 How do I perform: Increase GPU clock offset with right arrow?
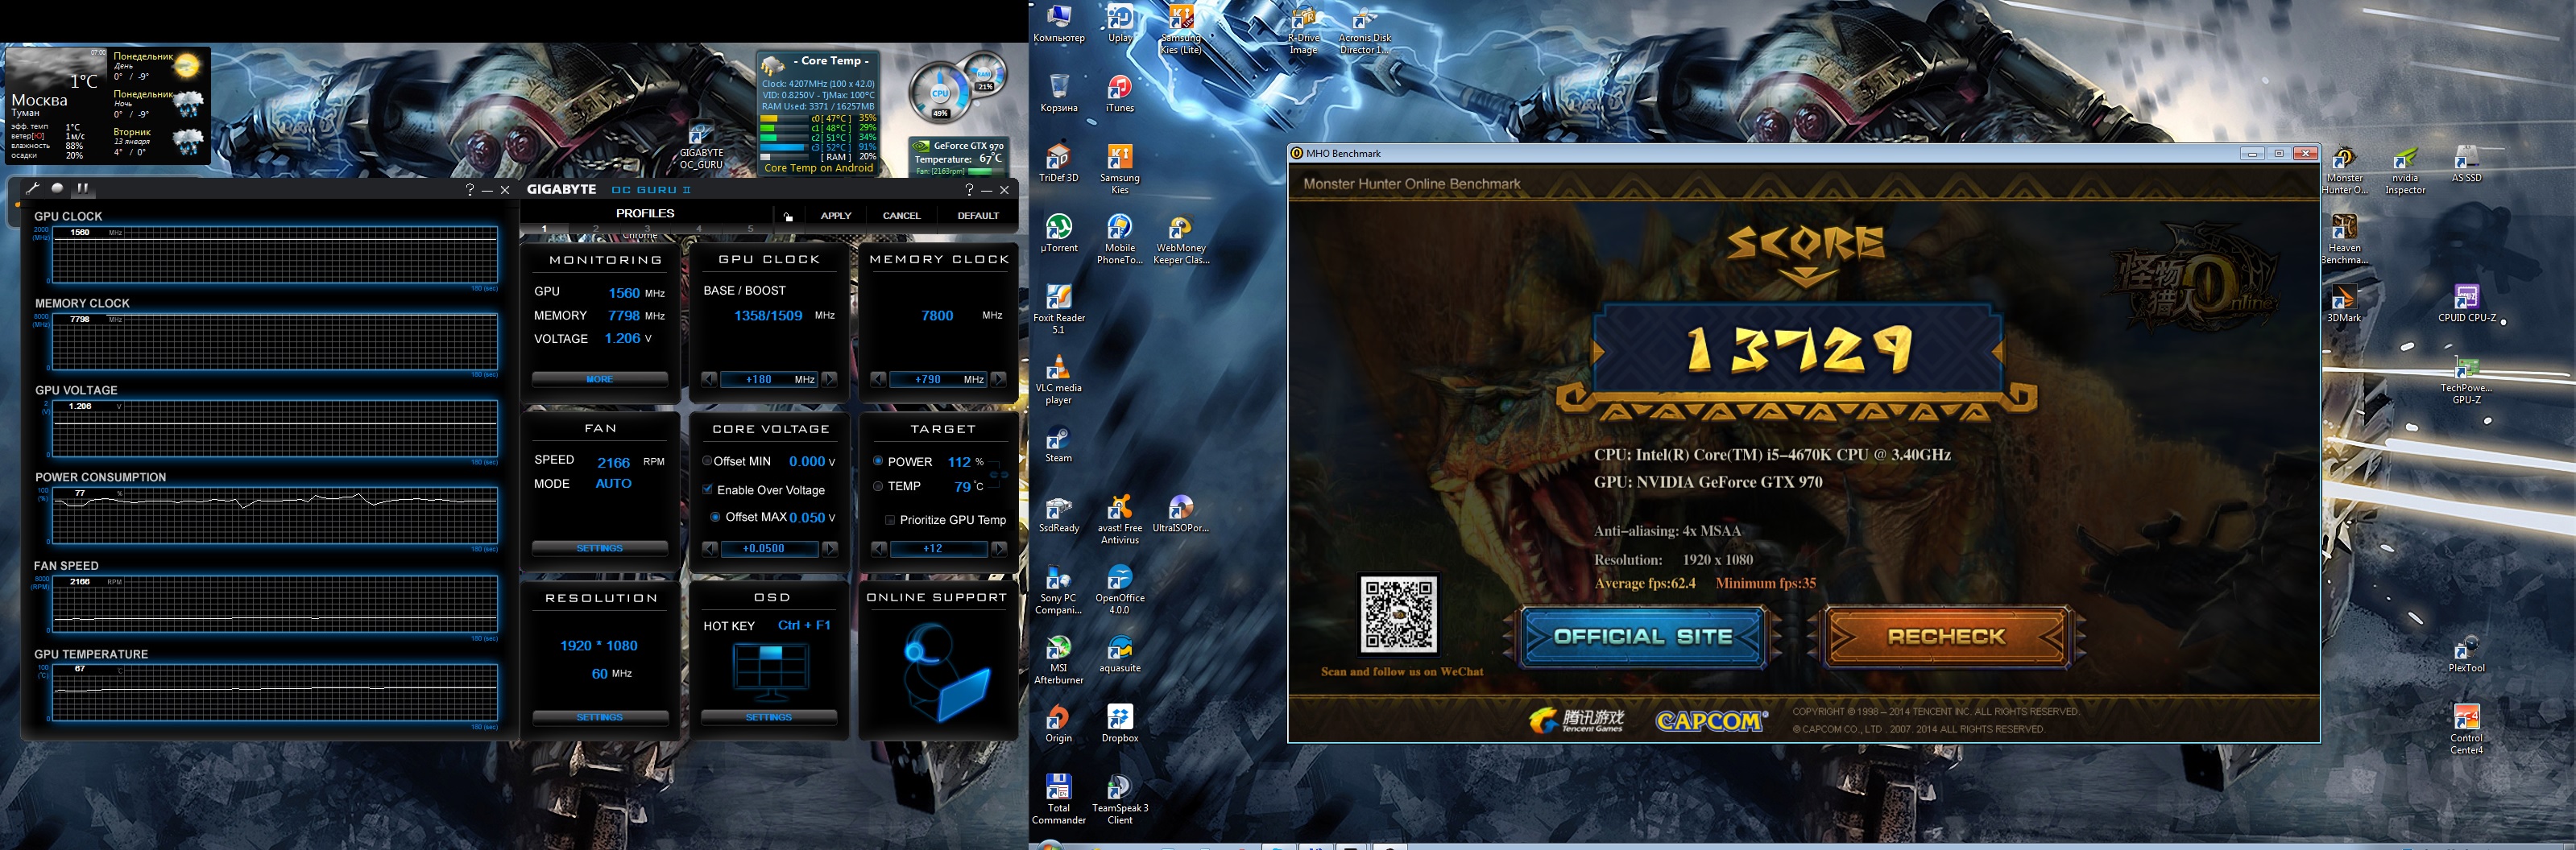(829, 380)
